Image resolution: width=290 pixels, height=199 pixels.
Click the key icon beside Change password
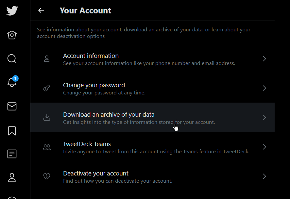click(47, 88)
